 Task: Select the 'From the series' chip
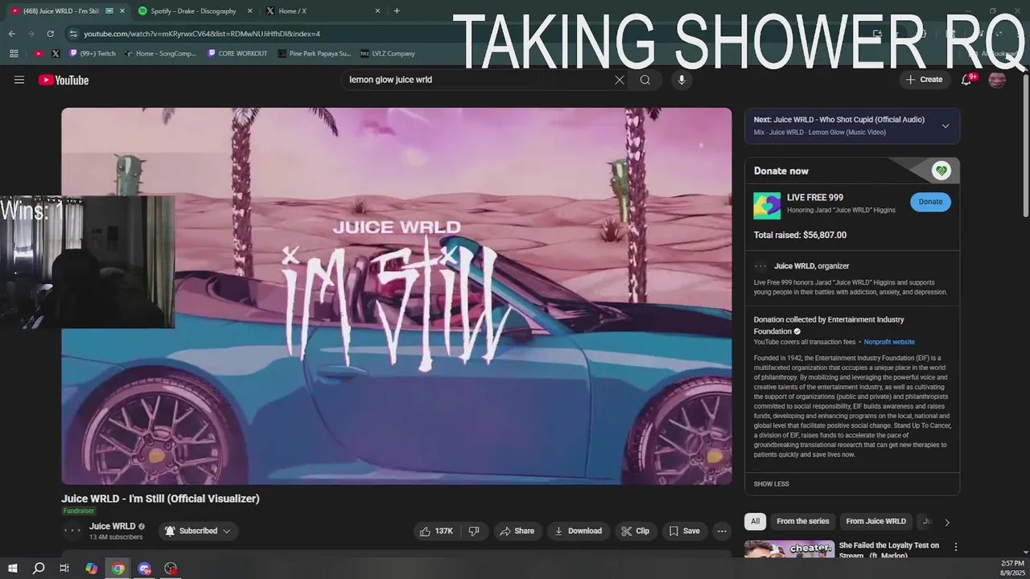point(802,521)
